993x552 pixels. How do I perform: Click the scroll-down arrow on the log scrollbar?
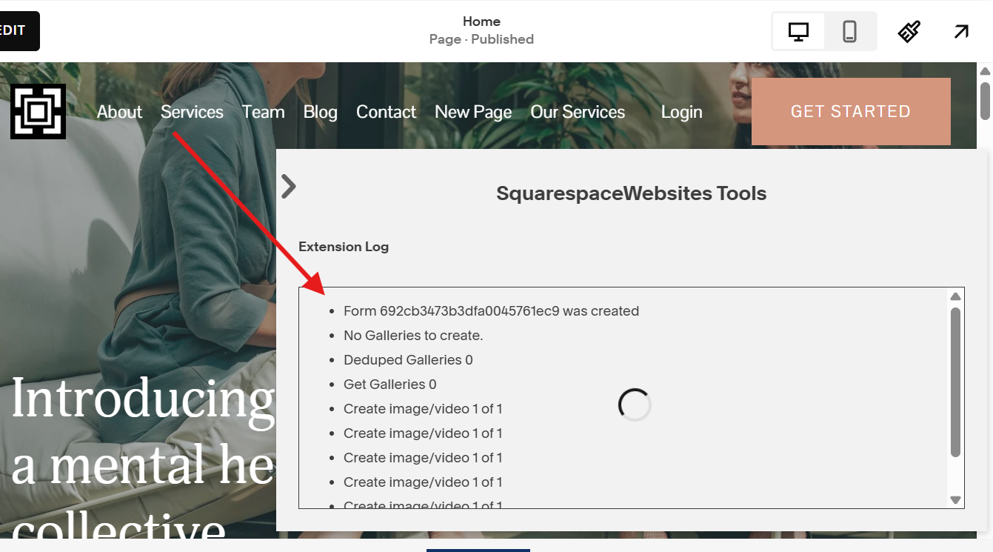tap(955, 500)
